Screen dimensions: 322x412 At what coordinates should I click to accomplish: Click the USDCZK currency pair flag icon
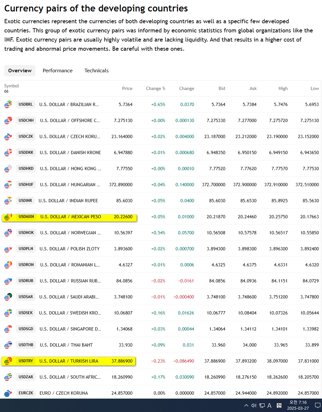tap(8, 136)
